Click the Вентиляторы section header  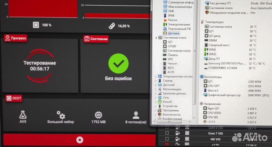(213, 77)
